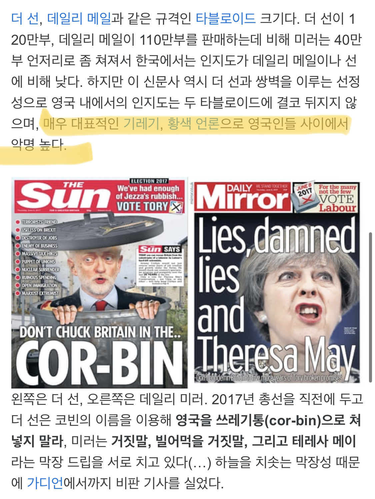Click the Sun Says box
This screenshot has width=375, height=499.
(x=161, y=265)
